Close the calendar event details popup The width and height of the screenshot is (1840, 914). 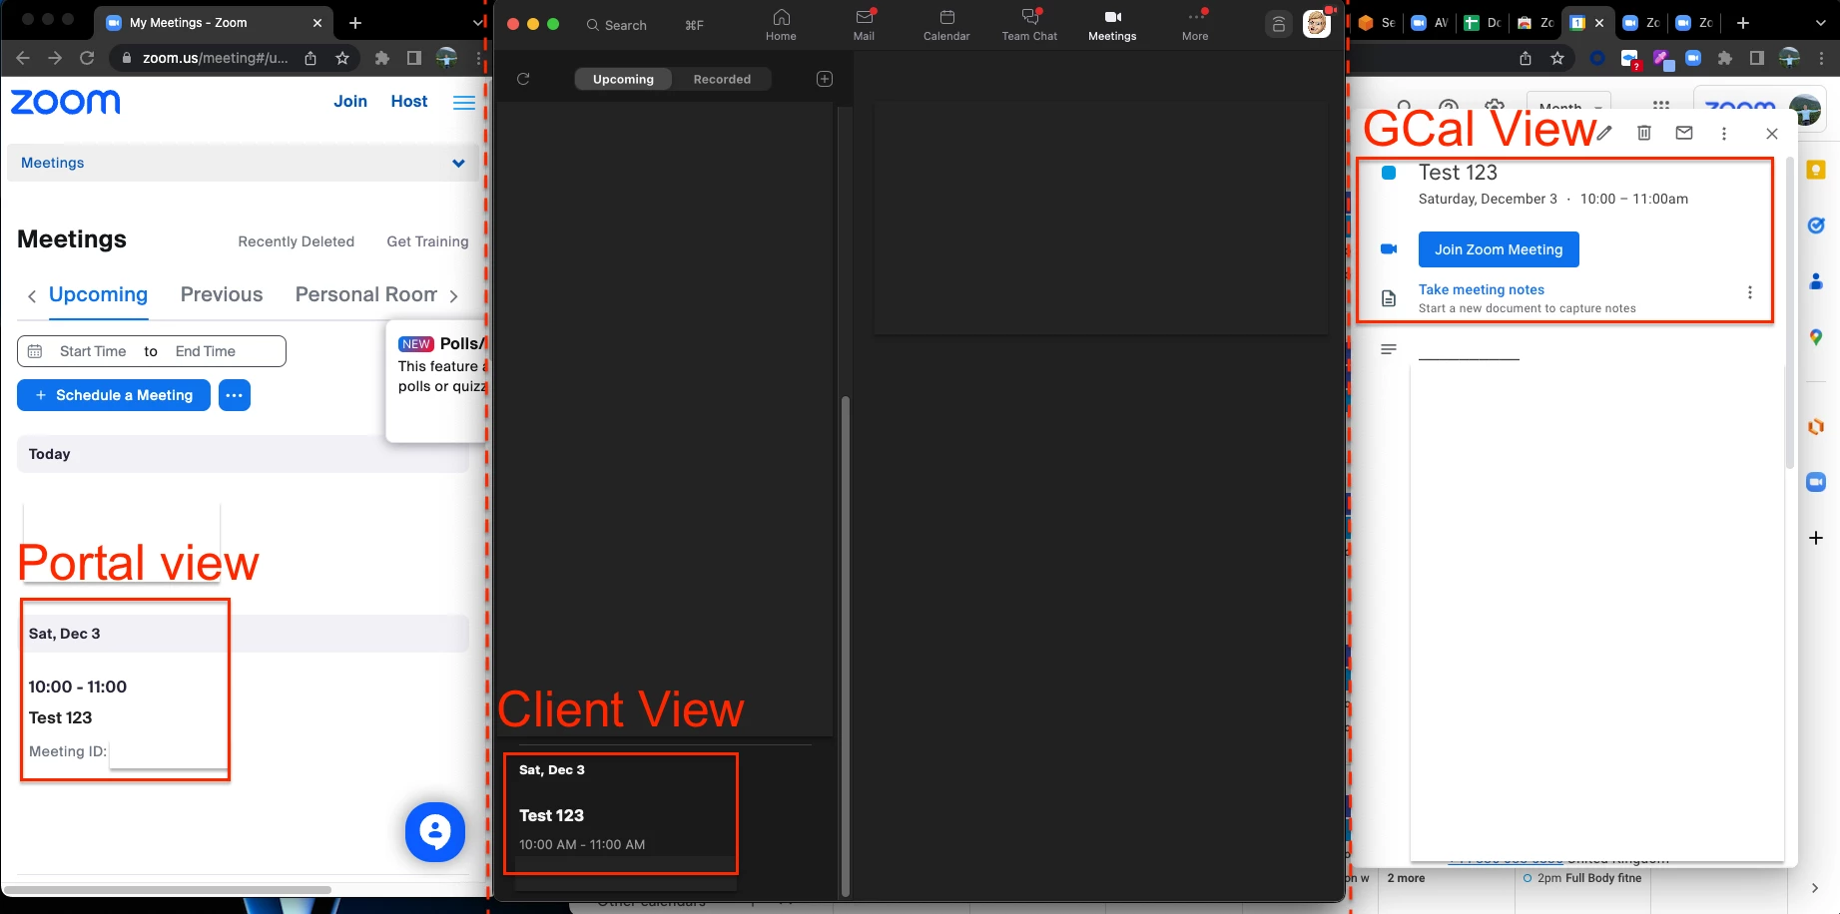coord(1772,133)
